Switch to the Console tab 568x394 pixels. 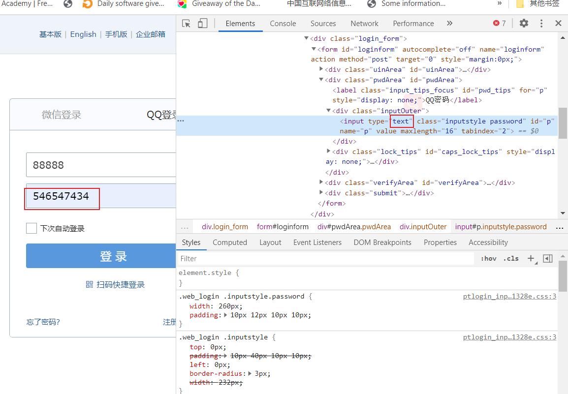pyautogui.click(x=283, y=23)
